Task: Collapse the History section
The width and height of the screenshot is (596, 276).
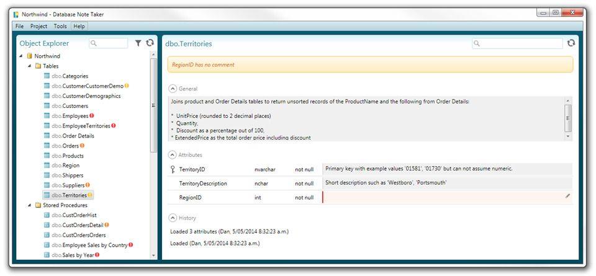Action: (x=173, y=218)
